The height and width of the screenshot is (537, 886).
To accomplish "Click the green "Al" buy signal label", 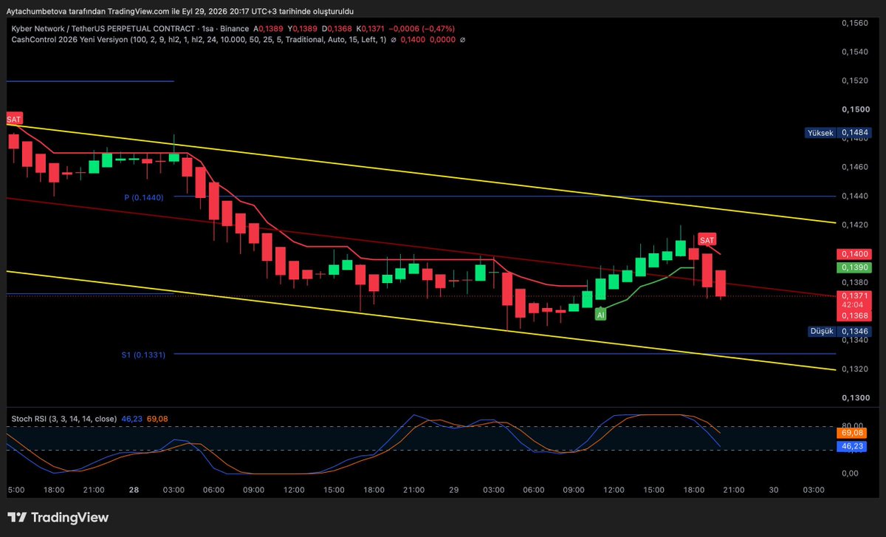I will [x=601, y=315].
